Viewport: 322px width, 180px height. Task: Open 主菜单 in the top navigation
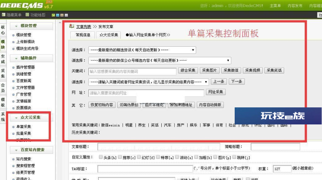point(275,6)
